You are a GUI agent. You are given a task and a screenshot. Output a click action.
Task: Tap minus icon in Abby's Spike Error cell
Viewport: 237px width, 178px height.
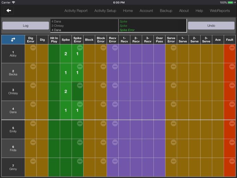tap(80, 48)
